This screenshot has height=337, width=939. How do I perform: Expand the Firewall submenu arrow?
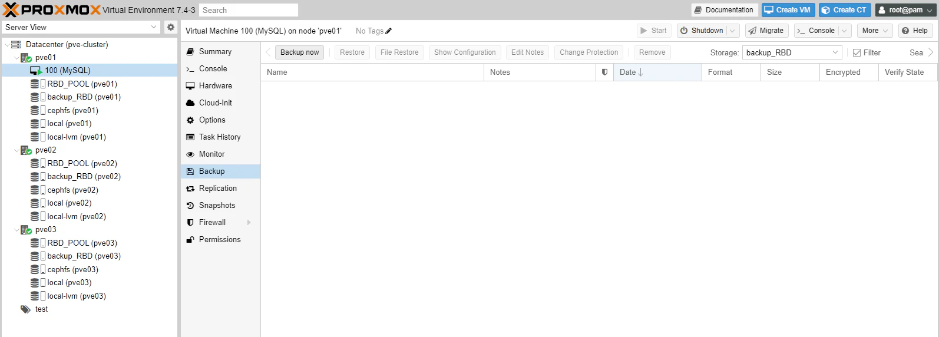(249, 222)
